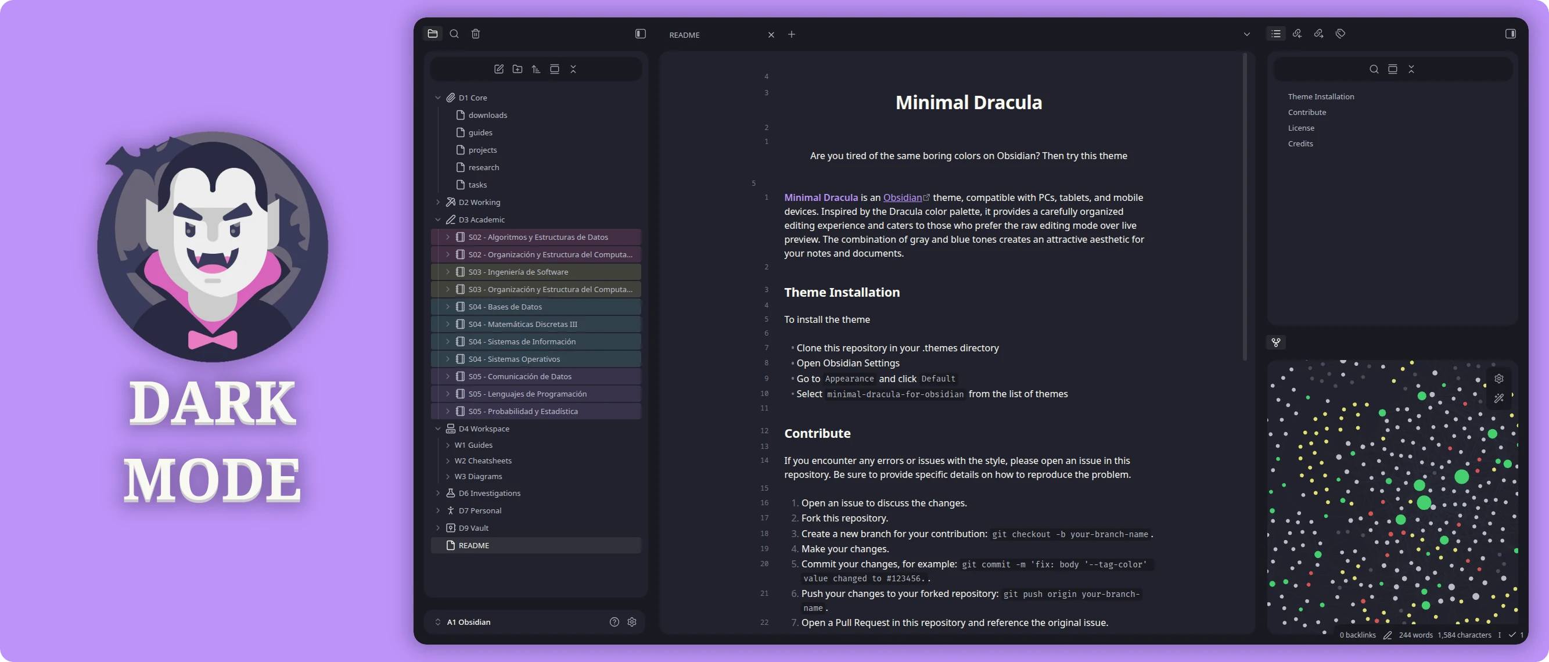The width and height of the screenshot is (1549, 662).
Task: Collapse the D3 Academic folder
Action: tap(438, 220)
